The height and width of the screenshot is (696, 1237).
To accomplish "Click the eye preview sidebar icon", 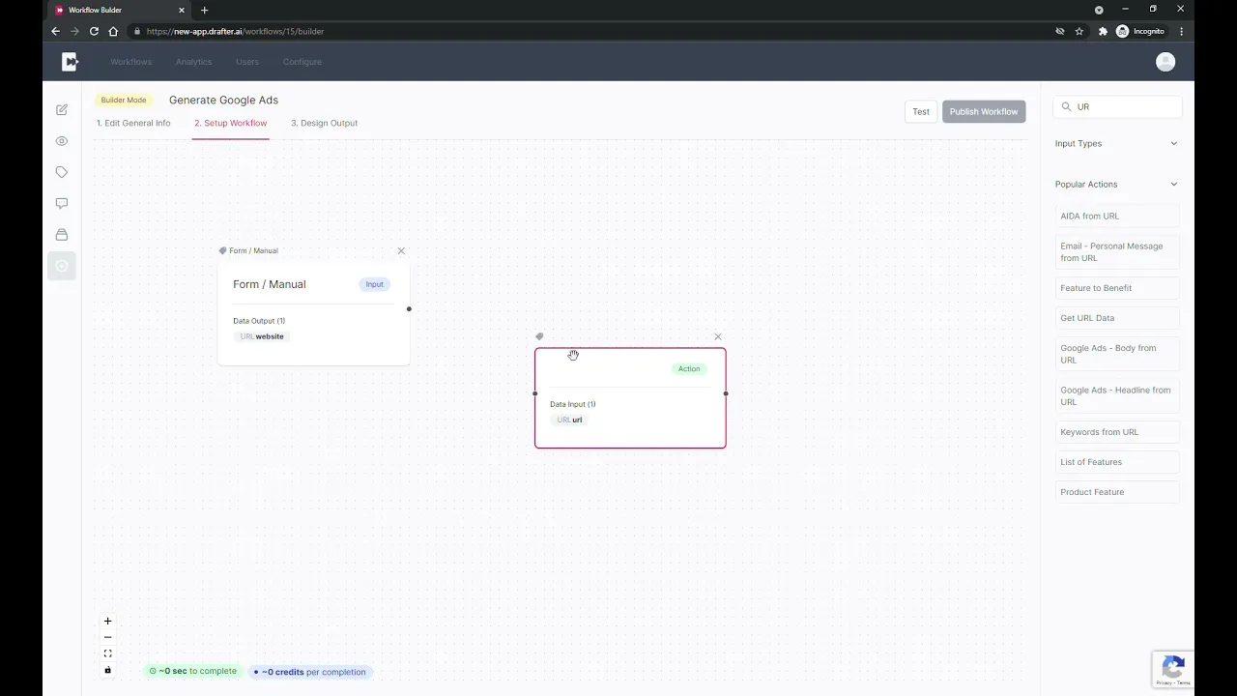I will pos(62,141).
